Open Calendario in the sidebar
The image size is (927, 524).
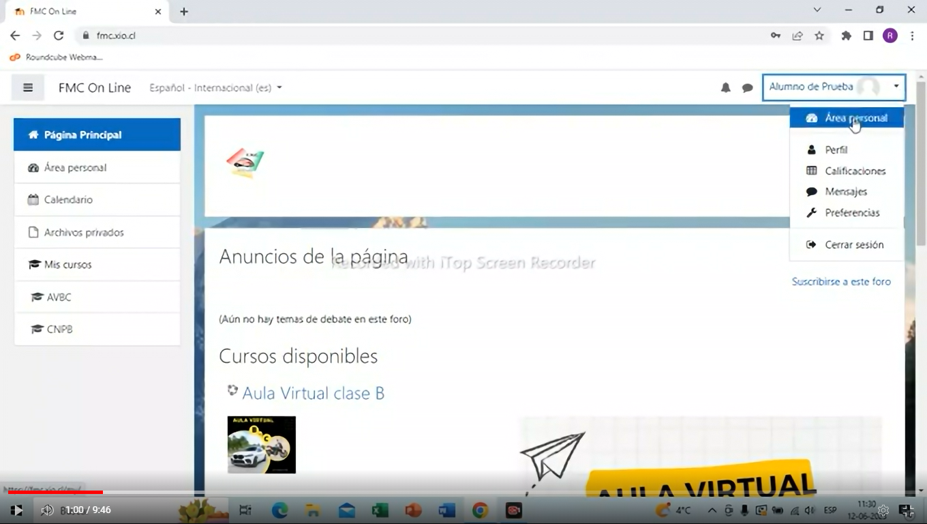pyautogui.click(x=68, y=200)
